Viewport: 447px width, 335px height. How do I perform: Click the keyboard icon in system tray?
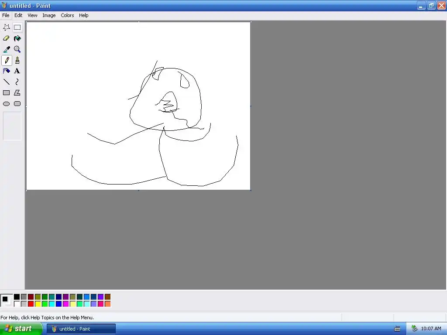[x=397, y=329]
